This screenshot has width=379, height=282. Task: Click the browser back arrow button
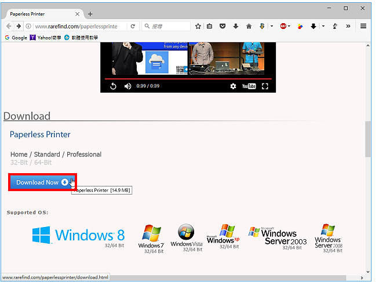[x=9, y=26]
